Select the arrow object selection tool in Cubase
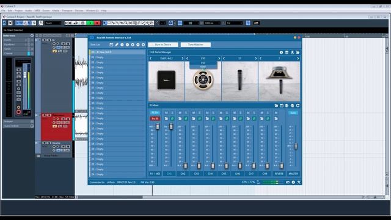This screenshot has width=391, height=220. (x=104, y=23)
